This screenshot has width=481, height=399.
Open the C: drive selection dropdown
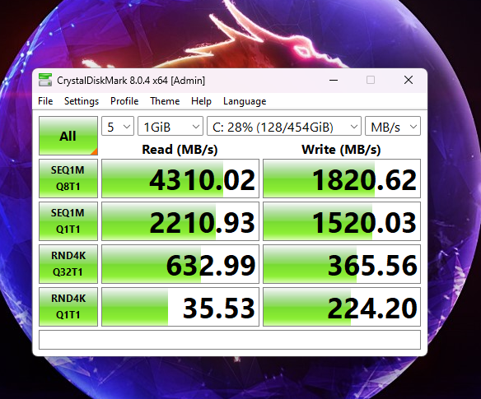tap(284, 126)
